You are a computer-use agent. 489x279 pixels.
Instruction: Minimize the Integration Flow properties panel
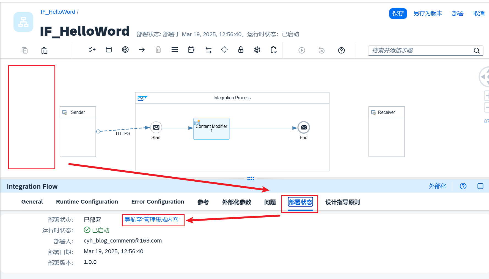coord(480,186)
